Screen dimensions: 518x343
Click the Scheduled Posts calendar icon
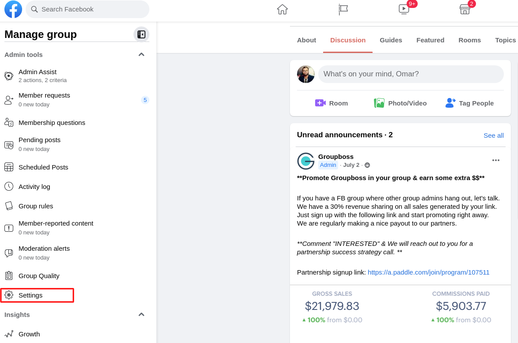(9, 167)
